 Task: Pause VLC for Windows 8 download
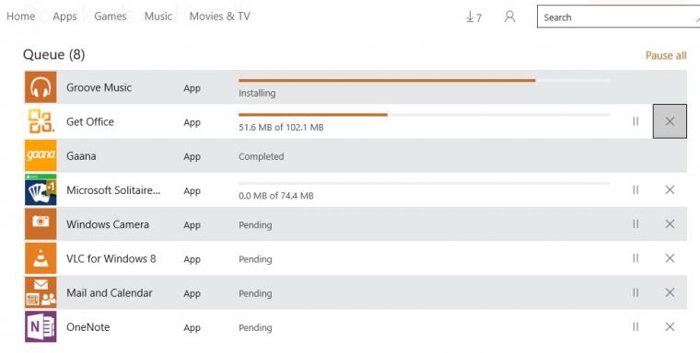pos(636,258)
